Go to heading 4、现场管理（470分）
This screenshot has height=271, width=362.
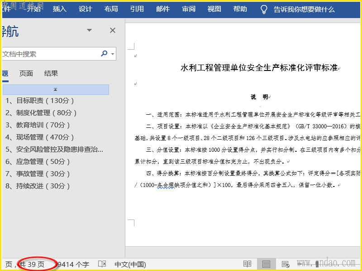pyautogui.click(x=40, y=137)
